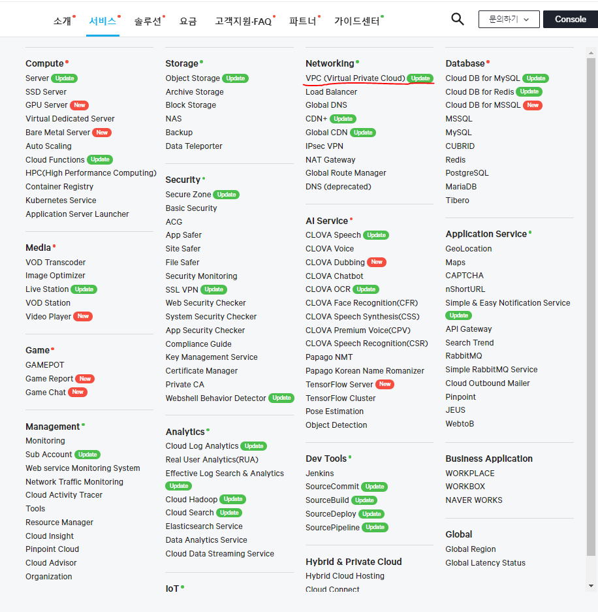Go to GAMEPOT
The height and width of the screenshot is (612, 598).
coord(44,365)
